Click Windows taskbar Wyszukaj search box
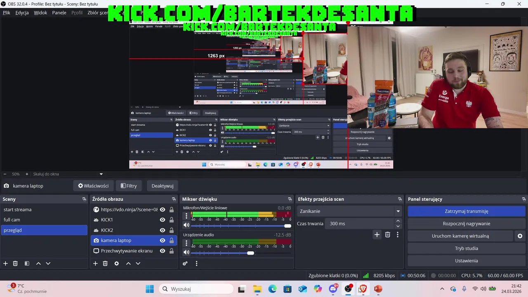The width and height of the screenshot is (528, 297). pos(196,289)
